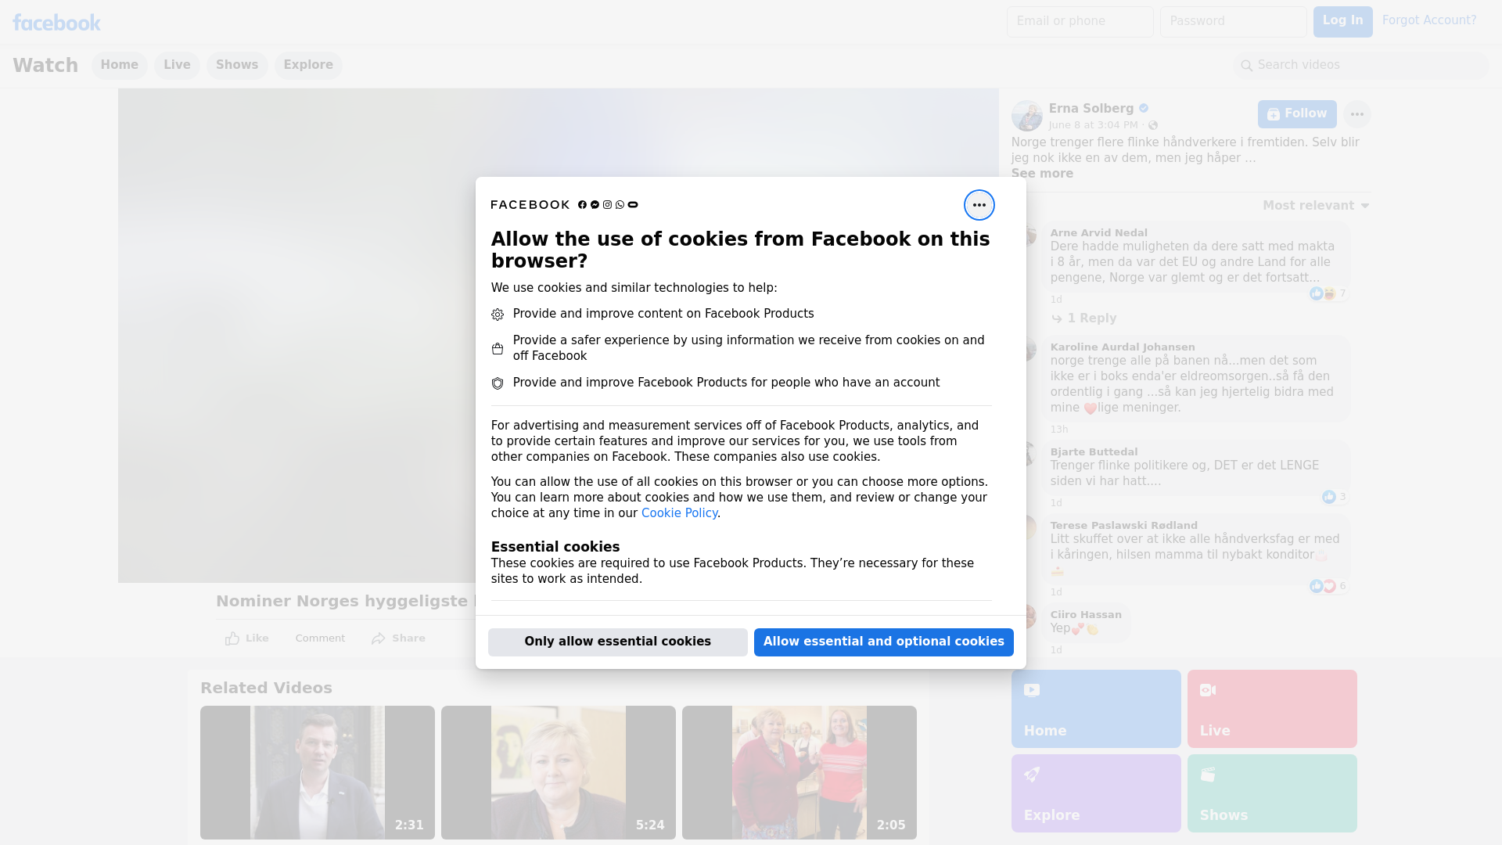Click Only allow essential cookies
The height and width of the screenshot is (845, 1502).
click(617, 642)
